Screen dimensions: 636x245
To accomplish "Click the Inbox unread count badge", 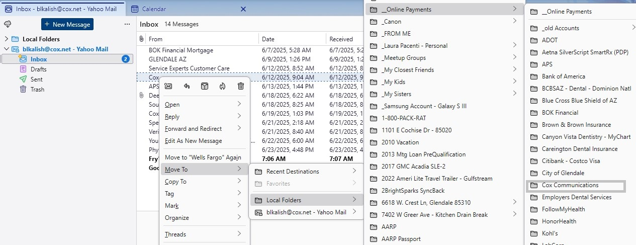I will (125, 59).
